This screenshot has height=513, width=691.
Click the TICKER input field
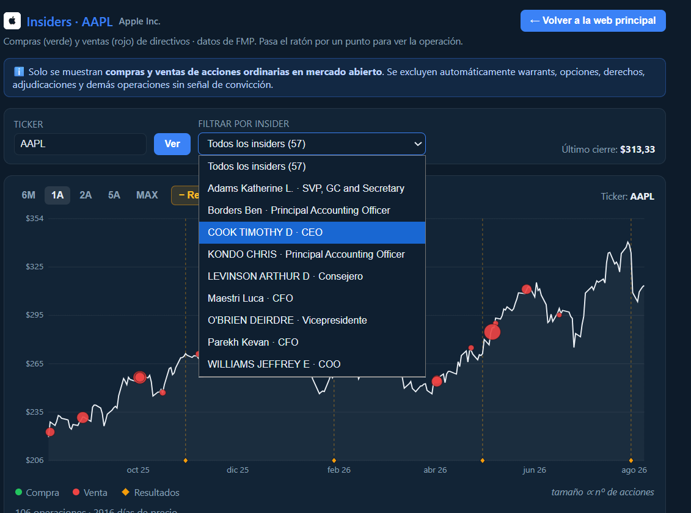click(x=80, y=144)
